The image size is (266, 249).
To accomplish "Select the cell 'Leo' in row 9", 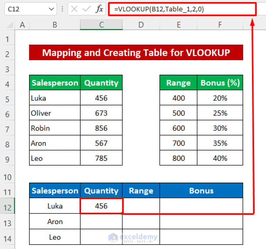I will [55, 158].
